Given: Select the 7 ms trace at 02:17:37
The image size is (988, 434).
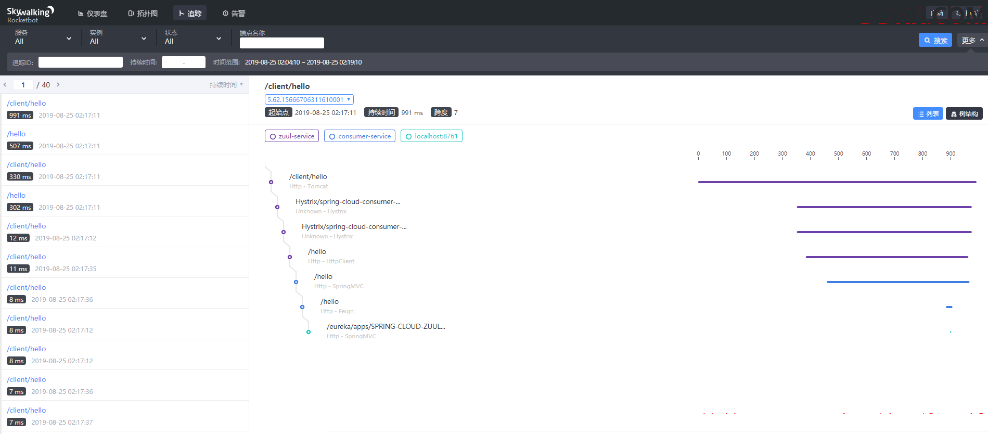Looking at the screenshot, I should [125, 416].
